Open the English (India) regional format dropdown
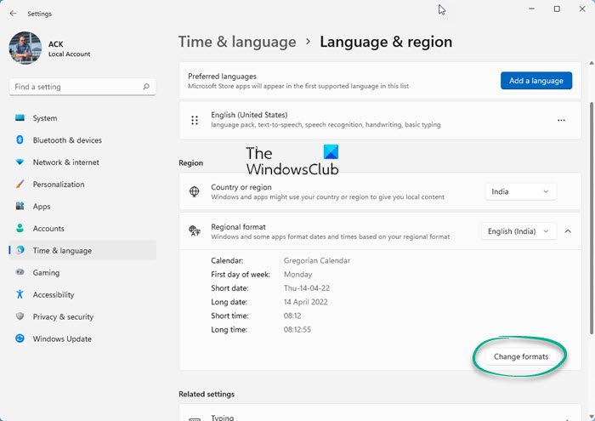 click(518, 230)
